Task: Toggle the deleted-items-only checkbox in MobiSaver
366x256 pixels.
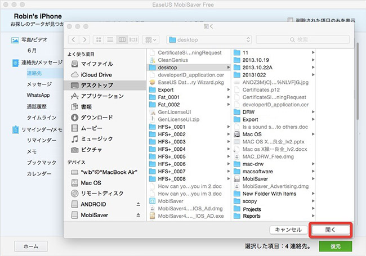Action: tap(290, 20)
